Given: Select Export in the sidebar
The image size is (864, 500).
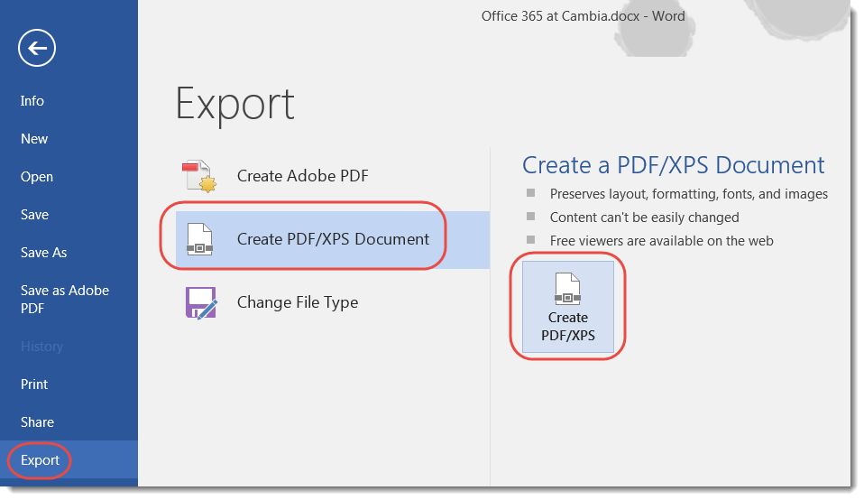Looking at the screenshot, I should 41,460.
